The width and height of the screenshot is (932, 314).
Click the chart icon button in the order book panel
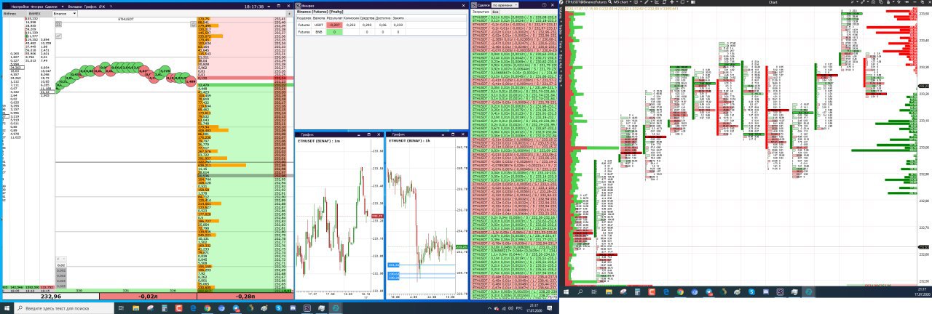point(59,36)
